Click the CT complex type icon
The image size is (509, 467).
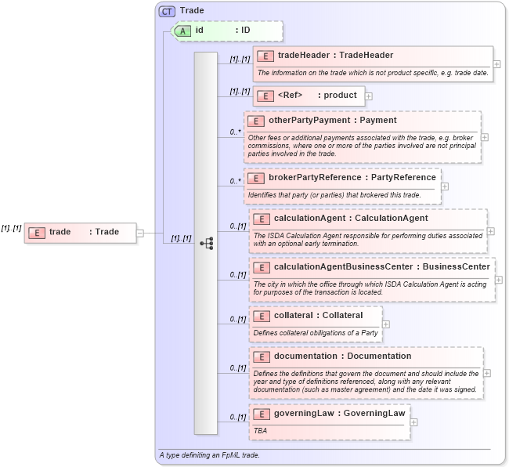pos(167,12)
